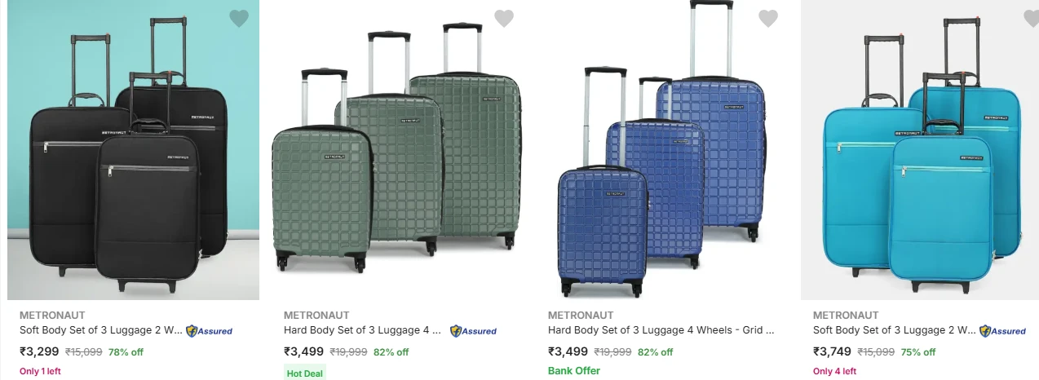Click Assured badge on teal luggage listing
Screen dimensions: 1039x380
click(1002, 331)
